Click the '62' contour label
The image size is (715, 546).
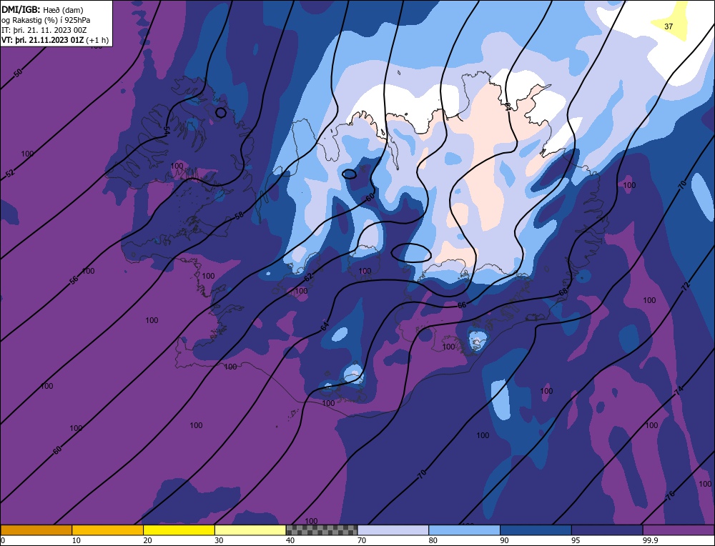point(309,277)
